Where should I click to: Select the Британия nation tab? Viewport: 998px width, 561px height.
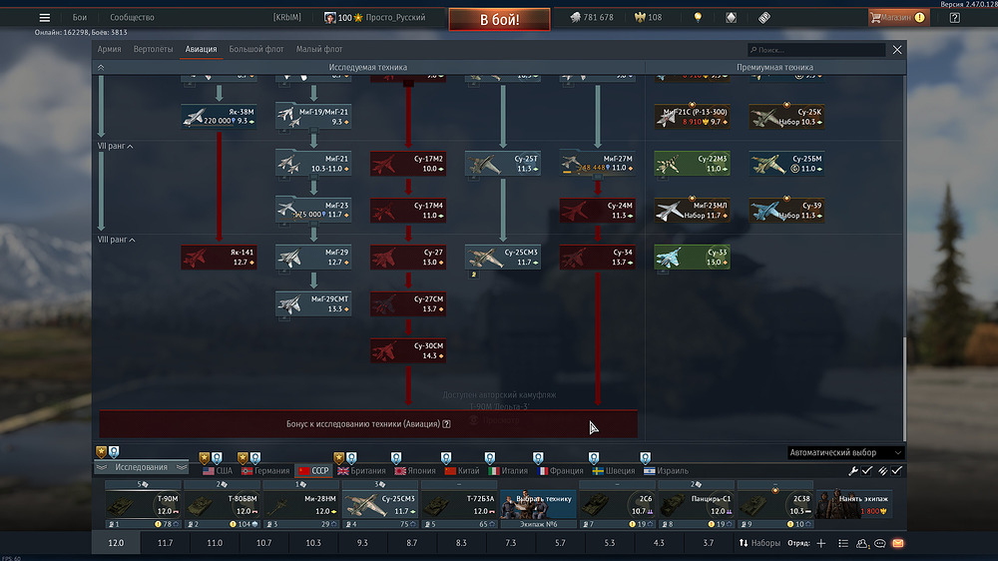(361, 471)
